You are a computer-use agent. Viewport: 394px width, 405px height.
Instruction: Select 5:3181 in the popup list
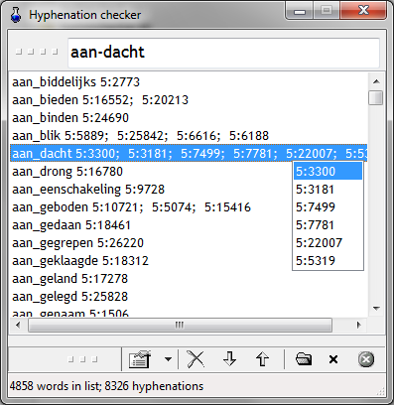[328, 190]
